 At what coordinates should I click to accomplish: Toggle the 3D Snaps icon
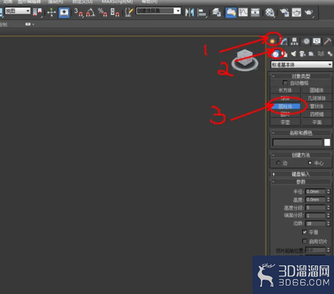[78, 12]
